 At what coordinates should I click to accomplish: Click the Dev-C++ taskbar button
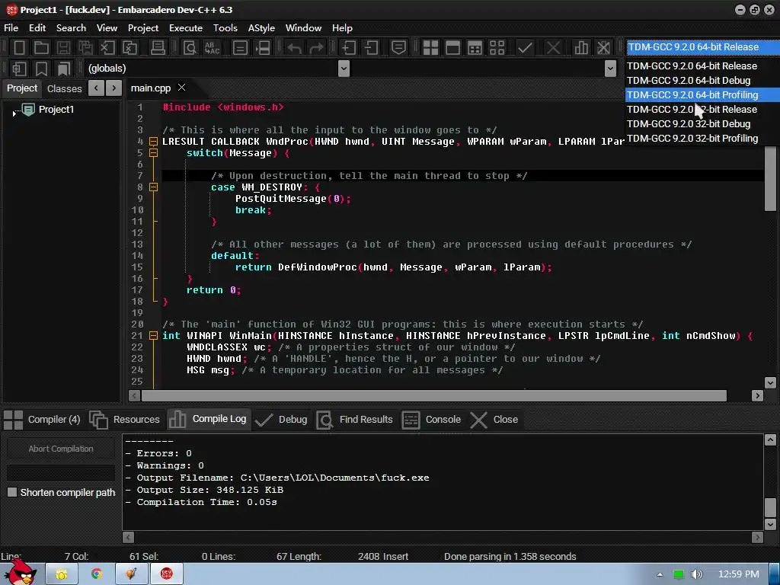pos(167,574)
